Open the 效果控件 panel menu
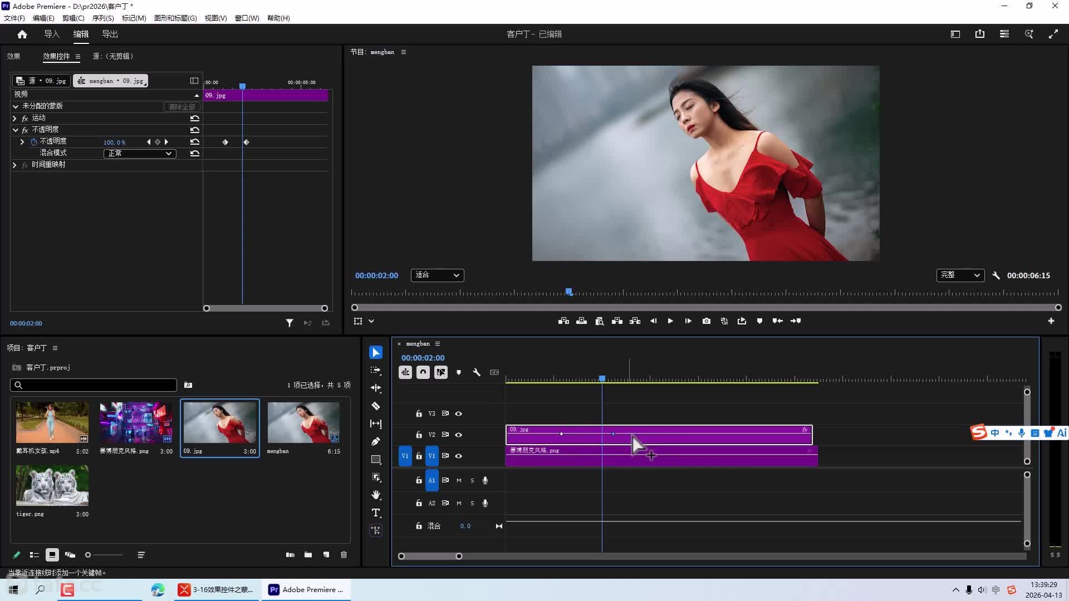Viewport: 1069px width, 601px height. pos(78,57)
